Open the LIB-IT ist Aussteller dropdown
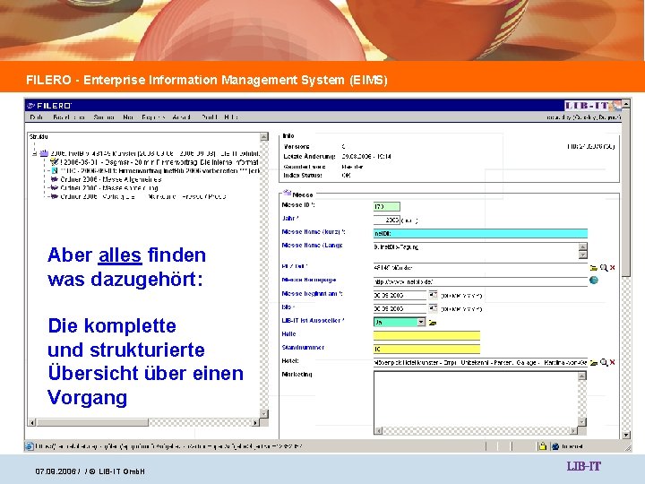 [421, 322]
